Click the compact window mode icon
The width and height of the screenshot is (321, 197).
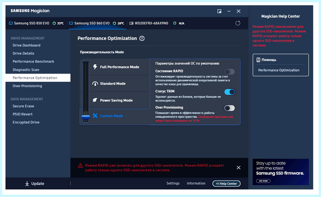(219, 11)
